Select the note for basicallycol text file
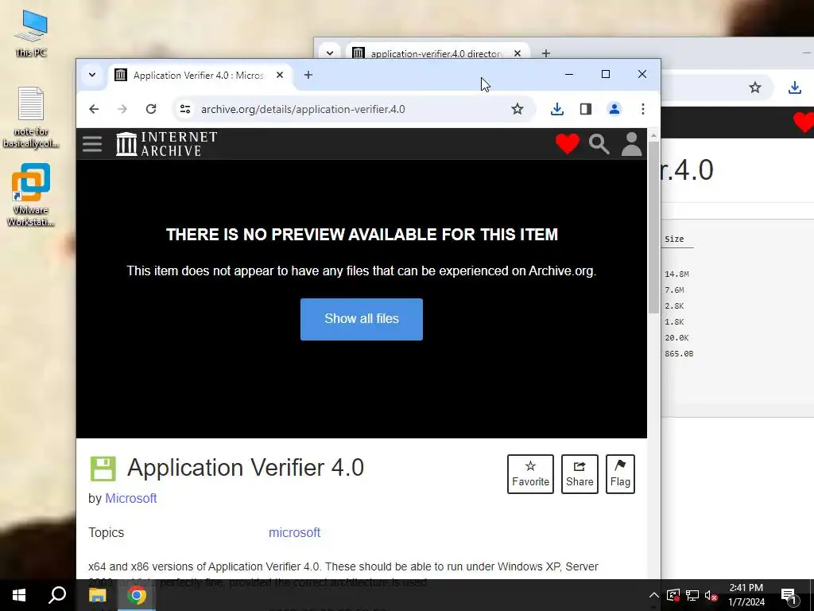 tap(31, 118)
